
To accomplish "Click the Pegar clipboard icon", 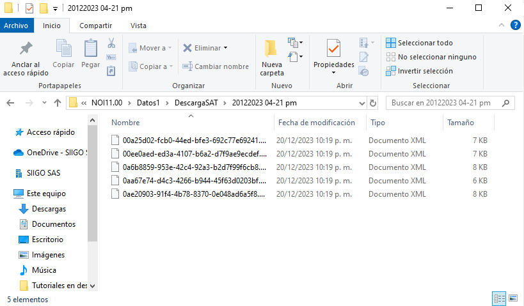I will tap(90, 49).
